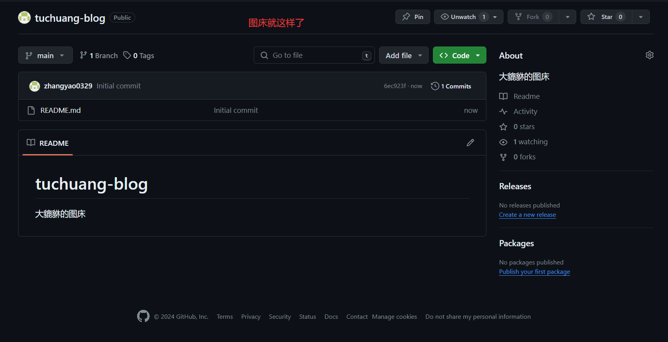This screenshot has width=668, height=342.
Task: Open the footer Privacy link
Action: [x=251, y=317]
